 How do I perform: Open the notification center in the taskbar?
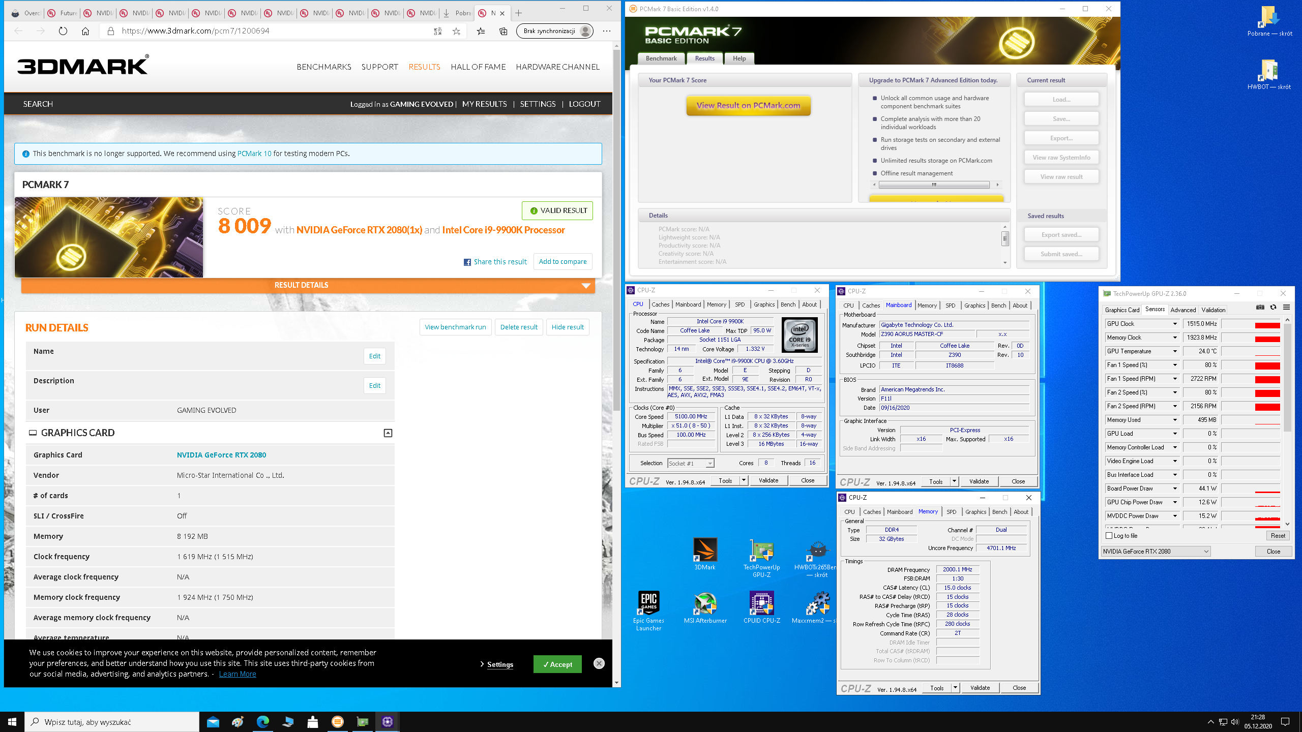click(1285, 722)
